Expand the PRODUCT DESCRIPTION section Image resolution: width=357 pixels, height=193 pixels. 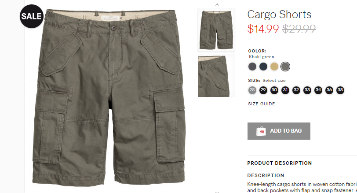coord(280,163)
